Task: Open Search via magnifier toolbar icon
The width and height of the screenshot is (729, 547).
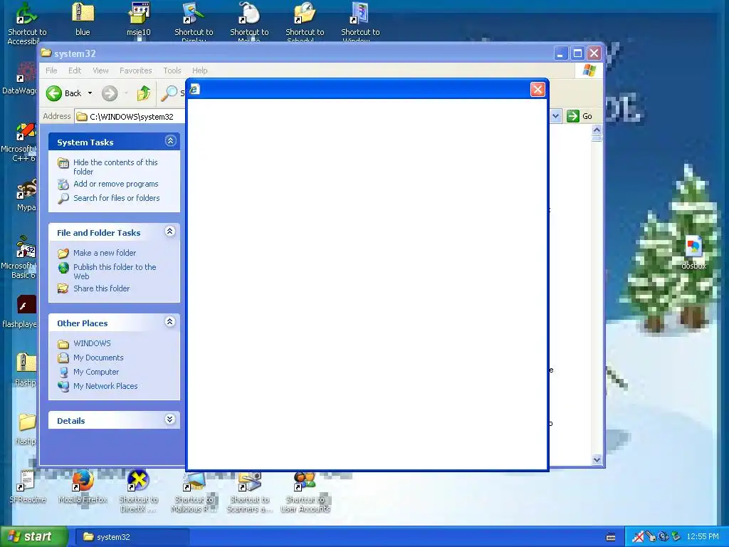Action: tap(169, 93)
